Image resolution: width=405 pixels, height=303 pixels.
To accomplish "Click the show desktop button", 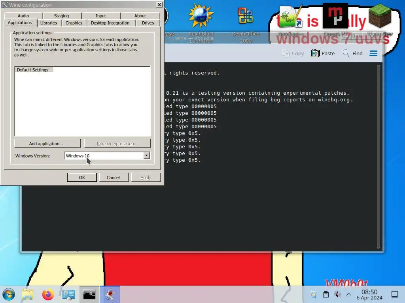I will (x=395, y=294).
